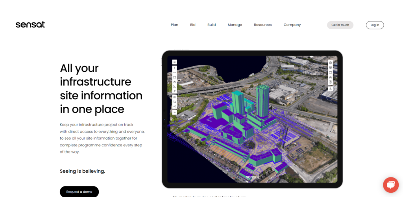Select the volume tool icon
The width and height of the screenshot is (403, 197).
(x=174, y=82)
